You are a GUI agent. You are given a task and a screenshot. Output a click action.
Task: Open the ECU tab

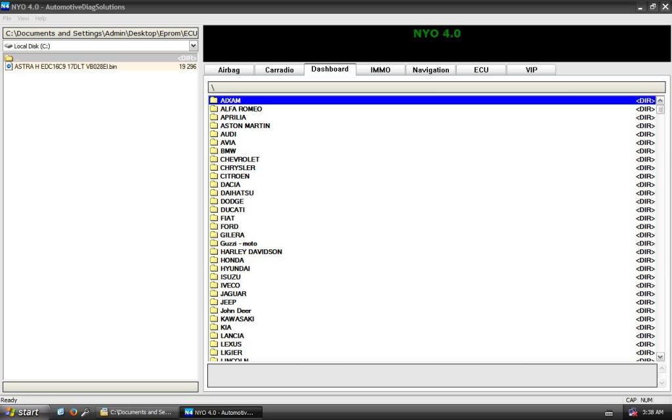(x=481, y=70)
